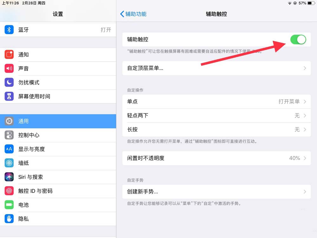Screen dimensions: 317x238
Task: Tap the Screen Time hourglass icon
Action: point(9,96)
